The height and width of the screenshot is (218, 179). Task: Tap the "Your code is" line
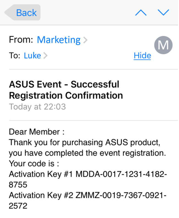[x=34, y=164]
